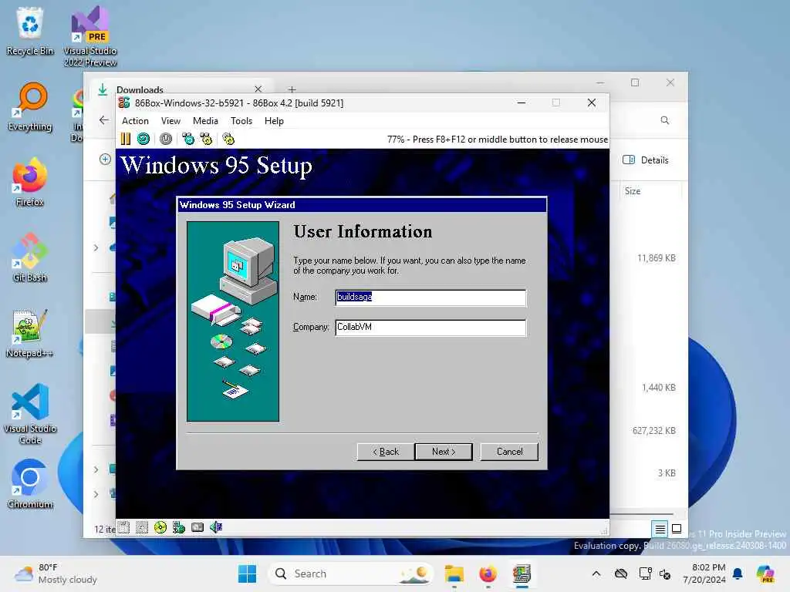Click the 1,440 KB size entry

click(x=659, y=388)
